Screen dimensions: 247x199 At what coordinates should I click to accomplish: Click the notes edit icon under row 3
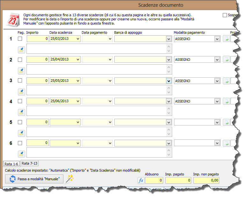(x=21, y=91)
